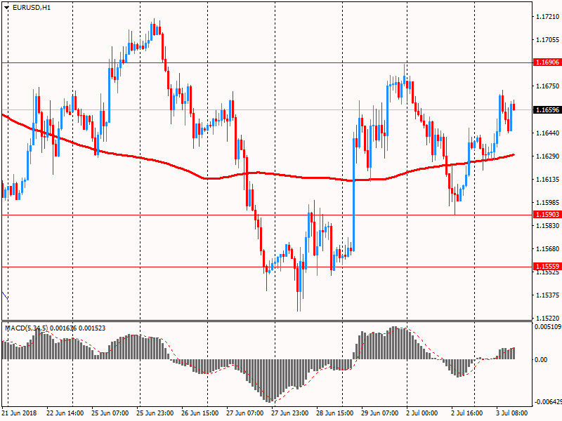Click the 1.15220 price scale value
The image size is (562, 421).
point(548,319)
